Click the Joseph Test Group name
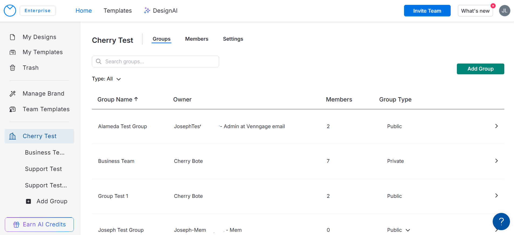Screen dimensions: 514x235 pos(121,230)
